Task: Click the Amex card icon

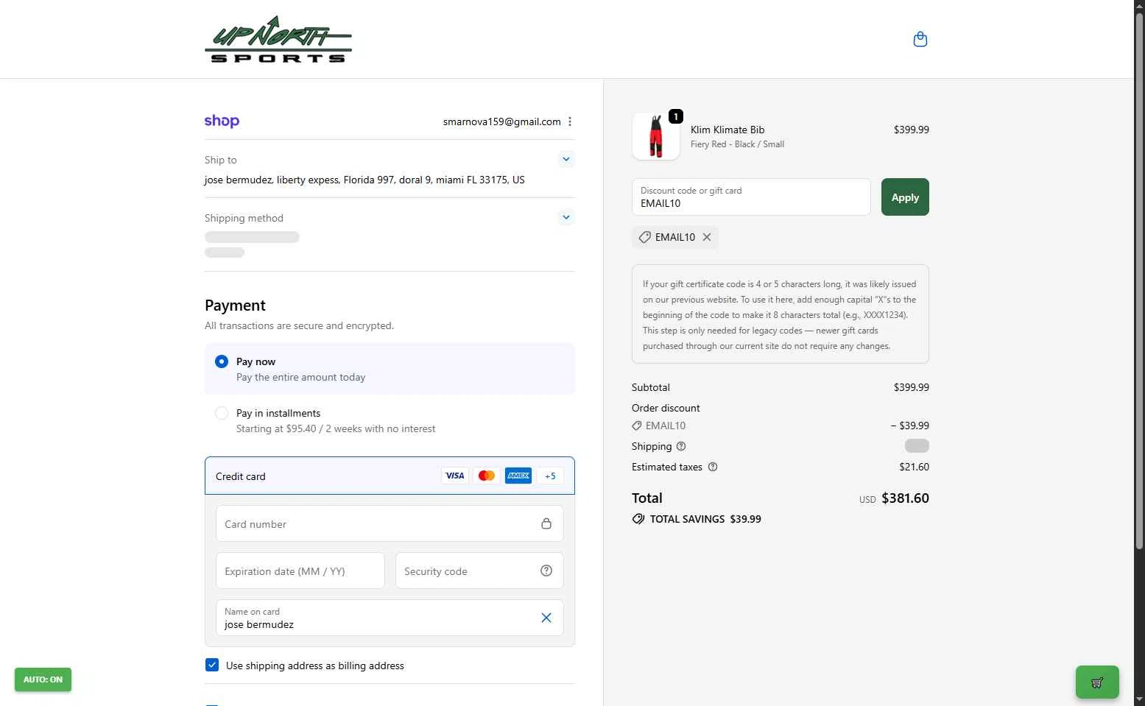Action: (518, 476)
